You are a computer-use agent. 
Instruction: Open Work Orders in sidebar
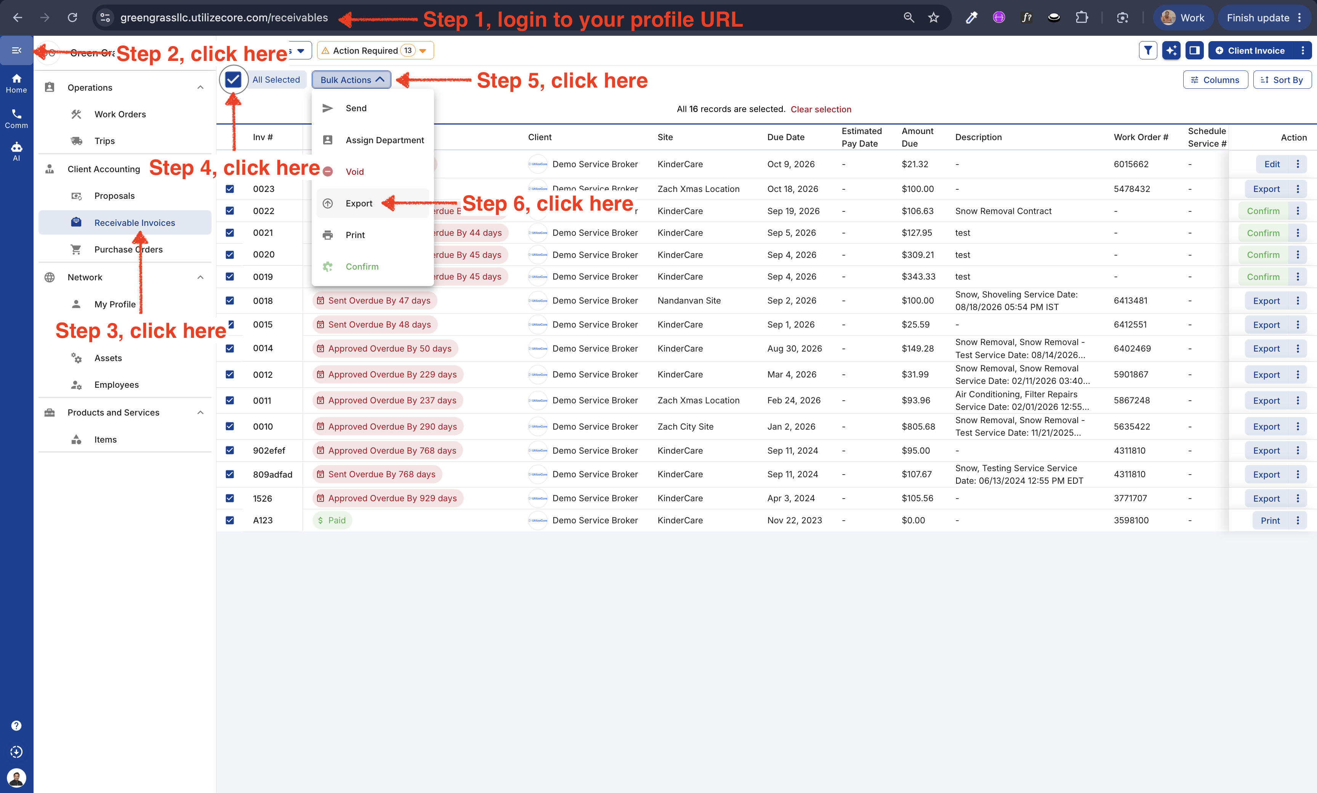[x=125, y=114]
